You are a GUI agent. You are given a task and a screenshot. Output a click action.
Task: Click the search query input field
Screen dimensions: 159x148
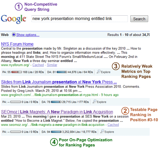coord(79,18)
